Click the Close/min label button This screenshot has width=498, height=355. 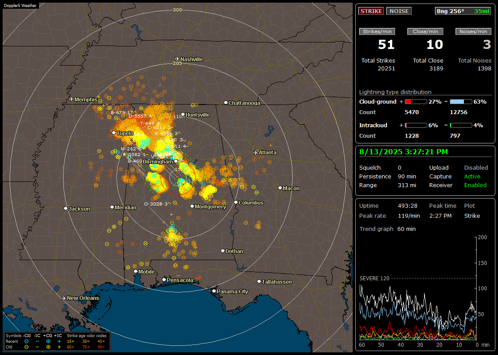coord(425,31)
